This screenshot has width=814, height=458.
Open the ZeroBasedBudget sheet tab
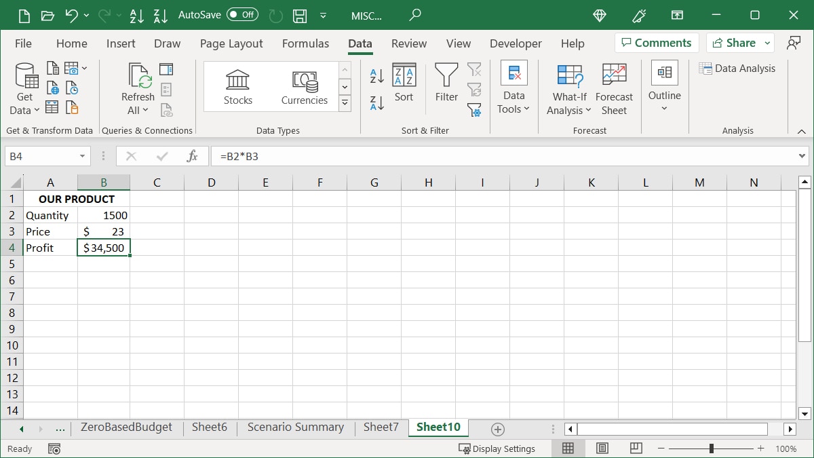(x=126, y=427)
